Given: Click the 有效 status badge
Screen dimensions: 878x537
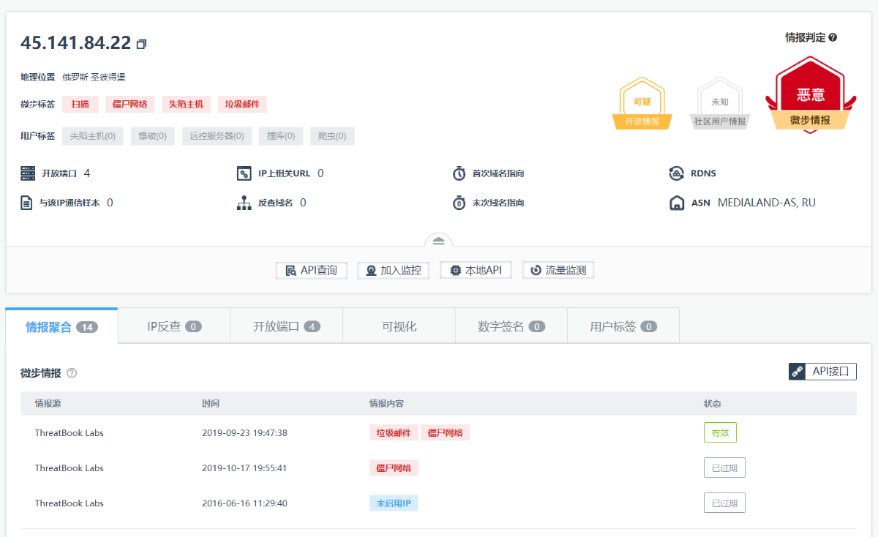Looking at the screenshot, I should coord(720,432).
